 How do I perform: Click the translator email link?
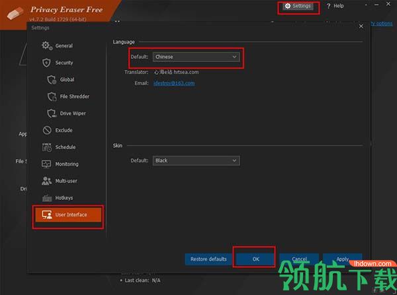[174, 83]
